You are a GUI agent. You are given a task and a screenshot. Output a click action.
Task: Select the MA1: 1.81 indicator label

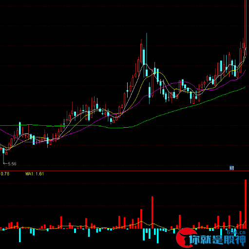[35, 174]
